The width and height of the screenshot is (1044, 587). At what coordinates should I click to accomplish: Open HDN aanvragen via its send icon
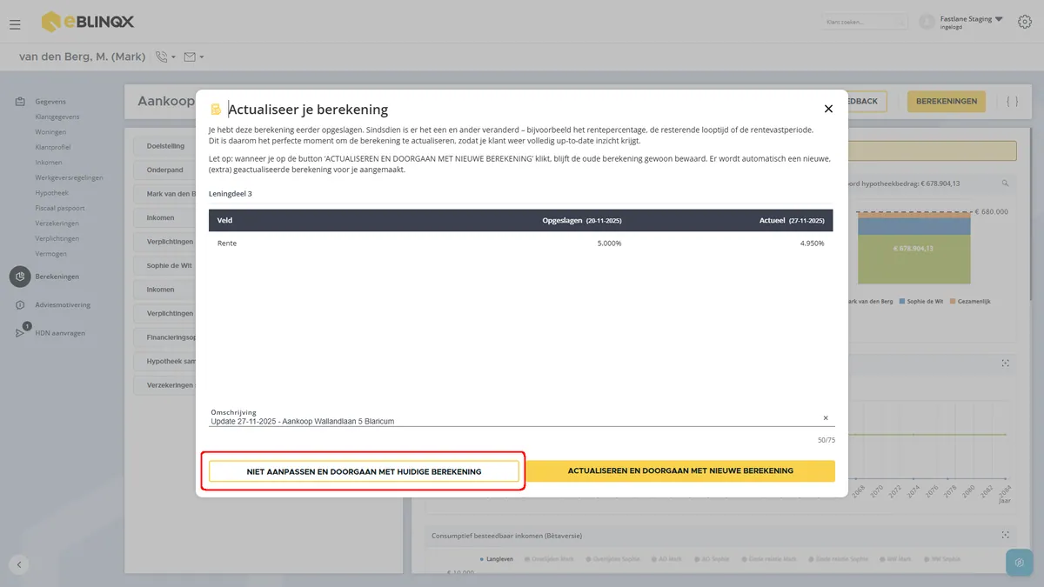[x=20, y=333]
